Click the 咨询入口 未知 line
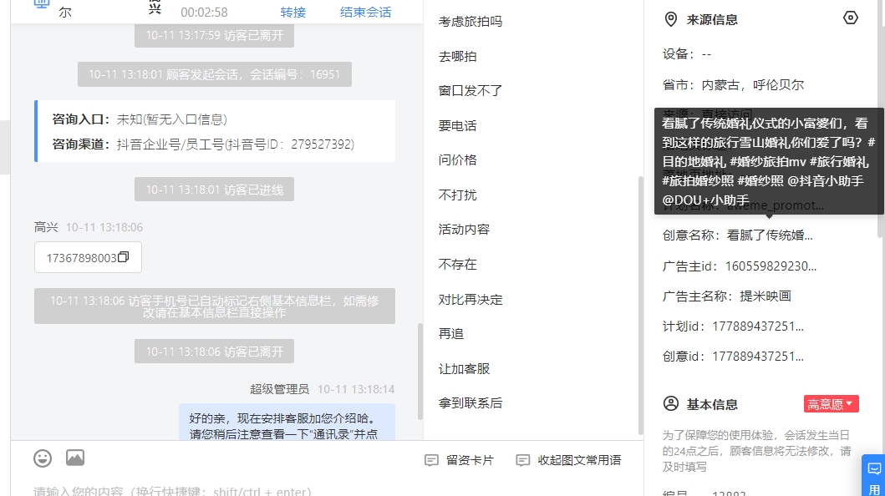This screenshot has width=885, height=496. pos(140,119)
